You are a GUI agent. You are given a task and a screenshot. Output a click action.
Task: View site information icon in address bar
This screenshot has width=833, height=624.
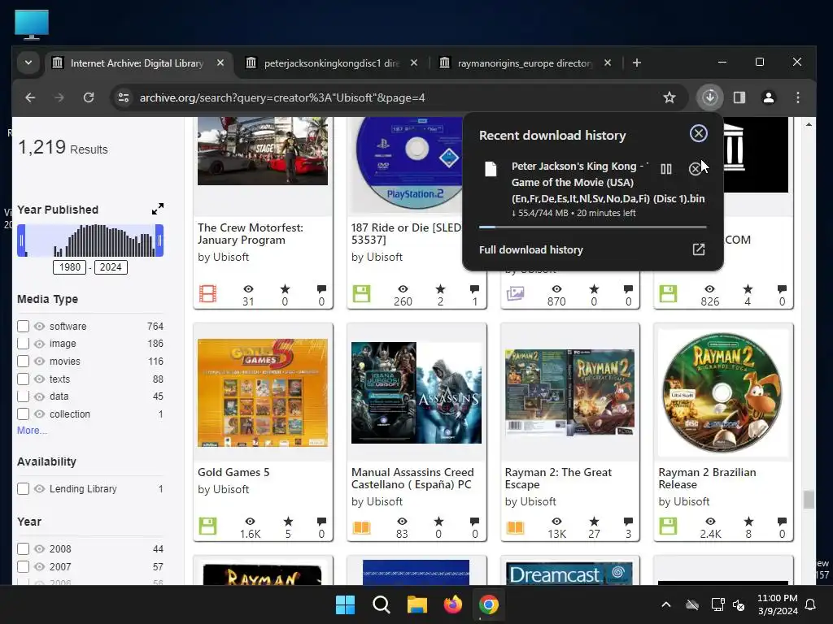pos(124,97)
